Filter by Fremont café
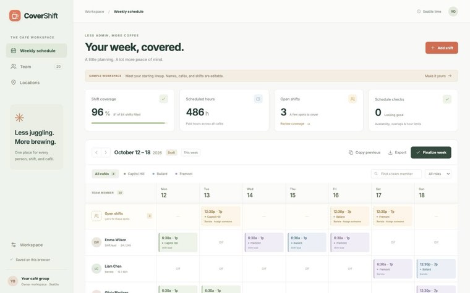Viewport: 470px width, 293px height. coord(184,174)
